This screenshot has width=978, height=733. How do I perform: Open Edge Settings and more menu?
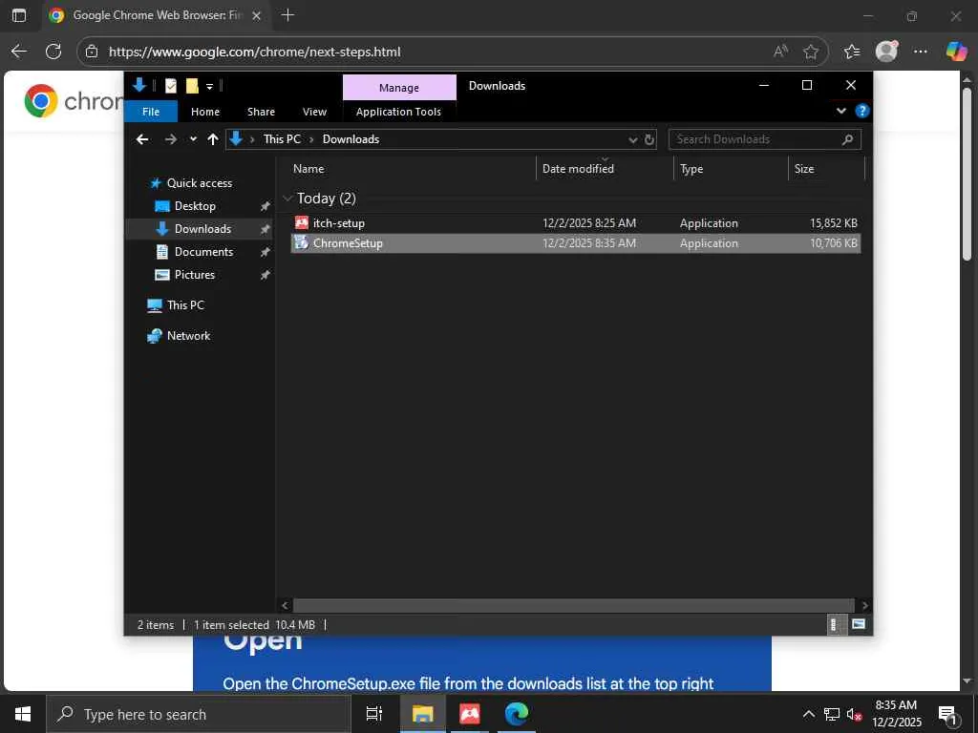(x=920, y=52)
